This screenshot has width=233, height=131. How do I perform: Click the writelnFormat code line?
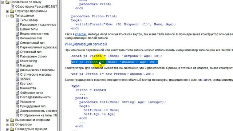click(126, 24)
